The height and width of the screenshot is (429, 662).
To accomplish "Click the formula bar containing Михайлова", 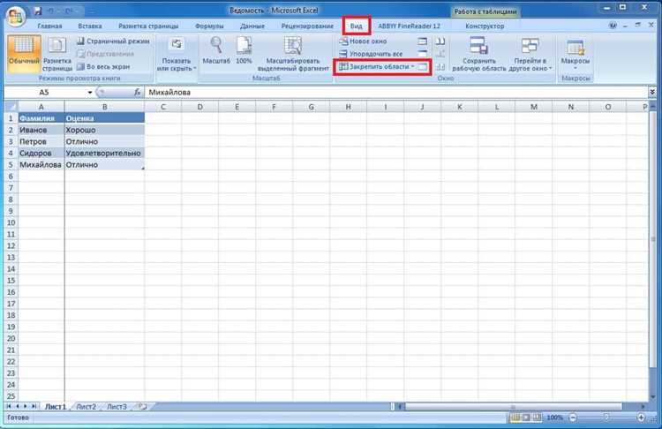I will pyautogui.click(x=395, y=92).
